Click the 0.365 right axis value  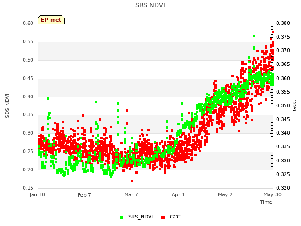tap(283, 64)
